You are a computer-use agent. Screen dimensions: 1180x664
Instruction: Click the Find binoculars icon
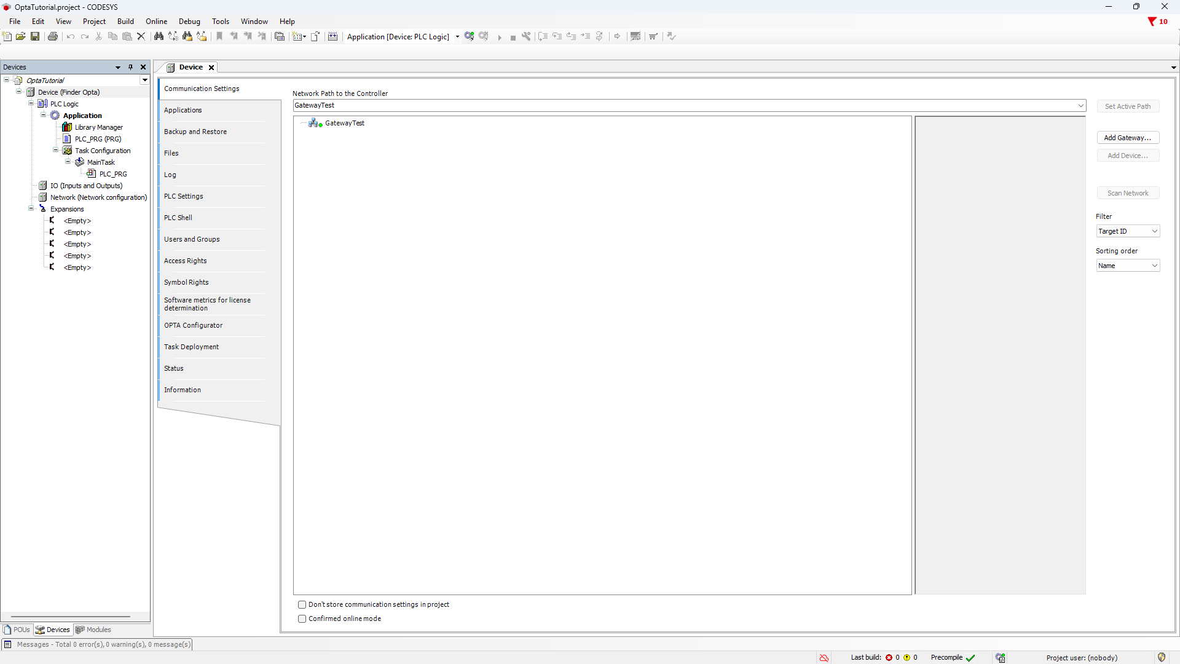tap(159, 36)
